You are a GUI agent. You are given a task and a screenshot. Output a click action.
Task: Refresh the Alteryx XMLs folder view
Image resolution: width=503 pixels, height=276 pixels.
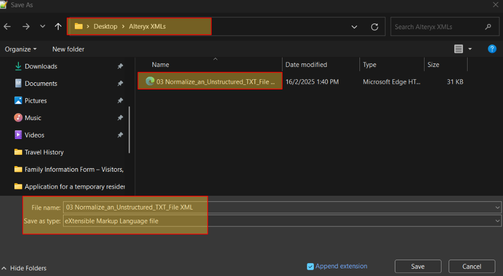[x=374, y=27]
